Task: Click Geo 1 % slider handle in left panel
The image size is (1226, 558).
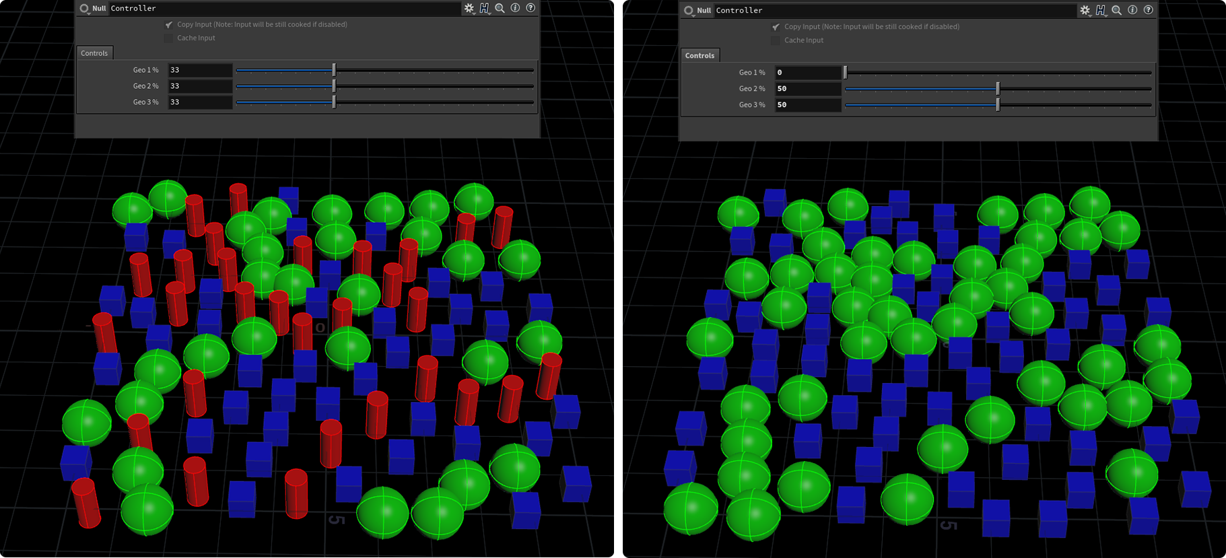Action: click(334, 70)
